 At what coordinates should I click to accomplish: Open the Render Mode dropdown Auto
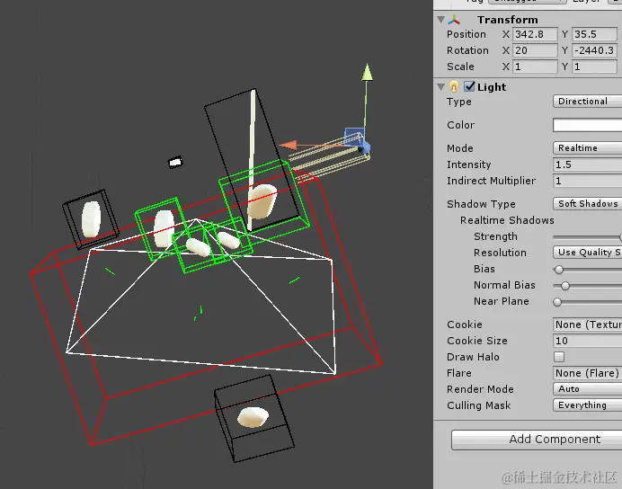coord(587,389)
